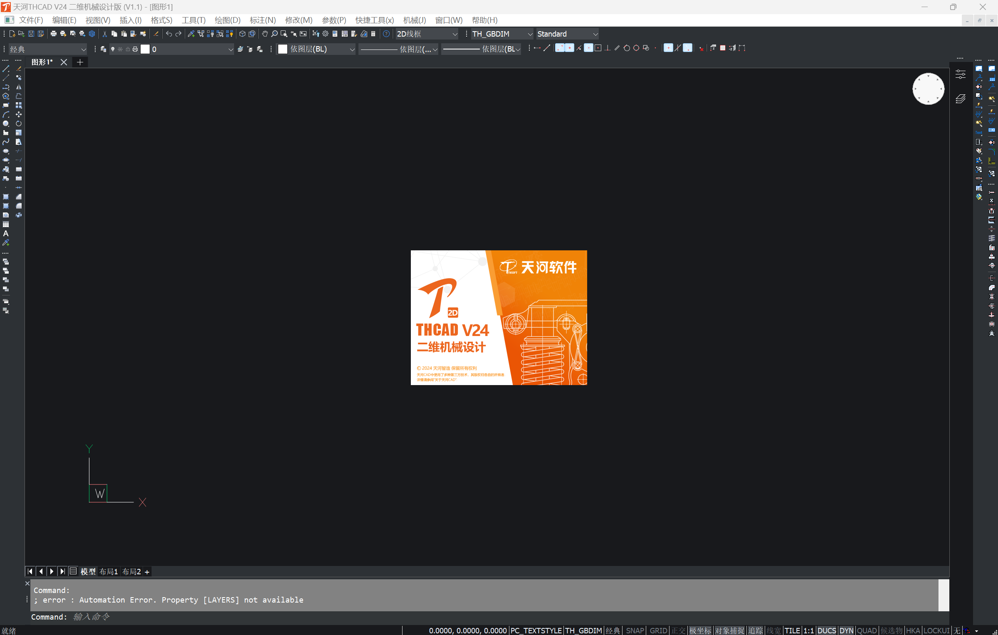998x635 pixels.
Task: Select the Table tool
Action: click(6, 225)
